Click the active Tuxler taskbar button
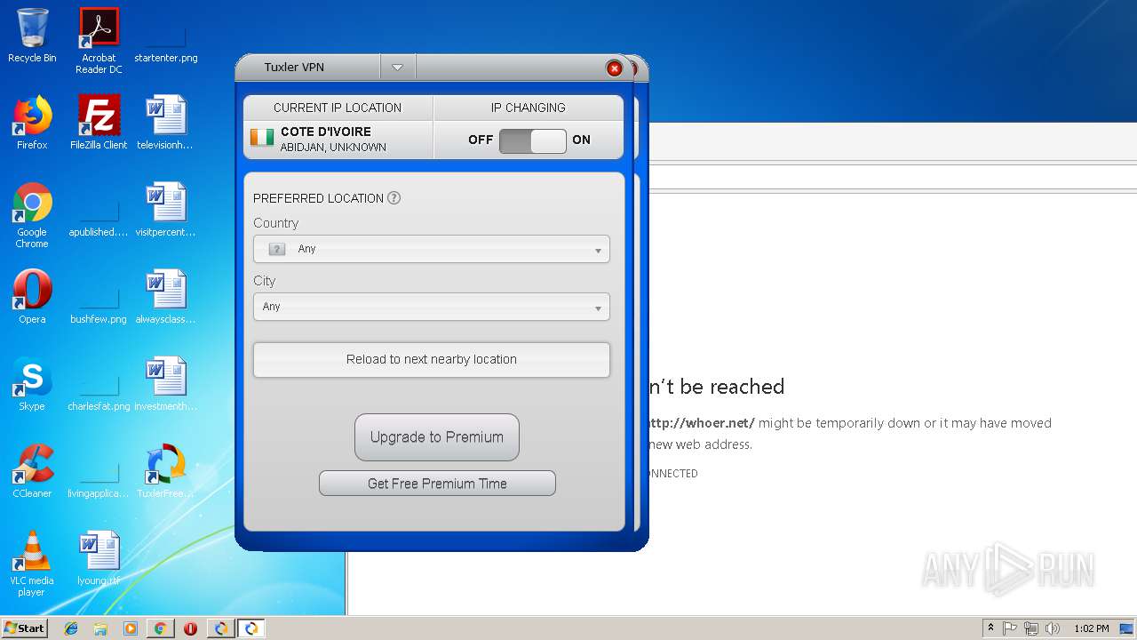The height and width of the screenshot is (640, 1137). [x=251, y=628]
